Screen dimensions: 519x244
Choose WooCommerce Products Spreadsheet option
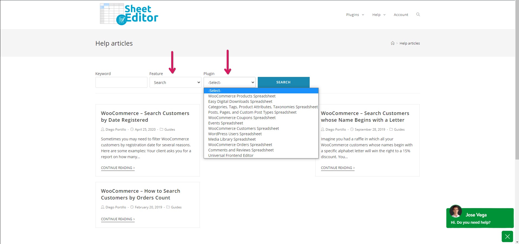click(242, 96)
